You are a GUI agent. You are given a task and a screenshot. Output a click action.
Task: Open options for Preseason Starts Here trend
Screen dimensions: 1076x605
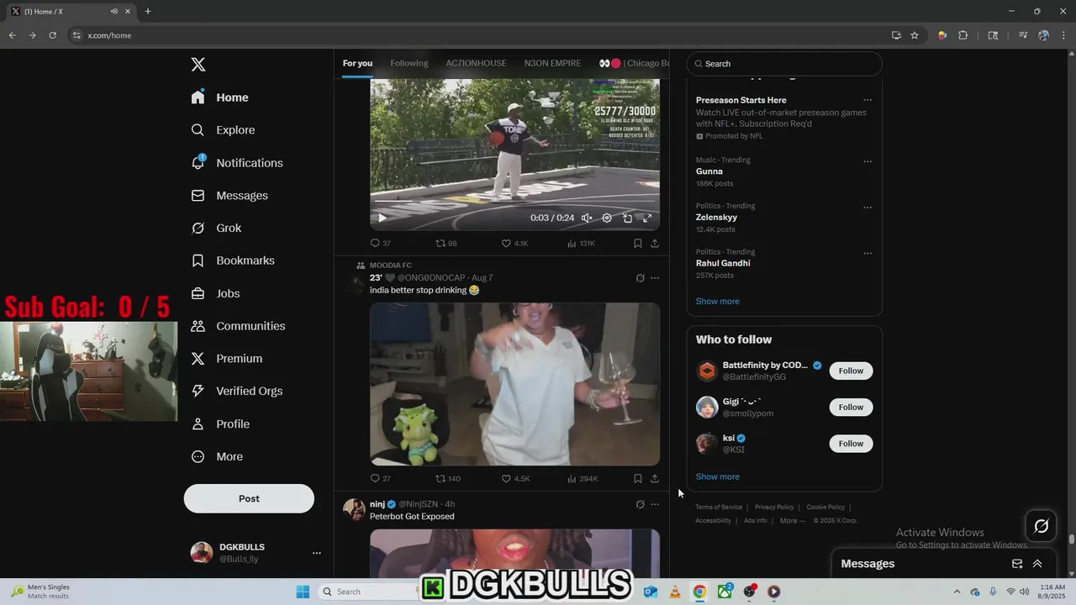click(868, 100)
